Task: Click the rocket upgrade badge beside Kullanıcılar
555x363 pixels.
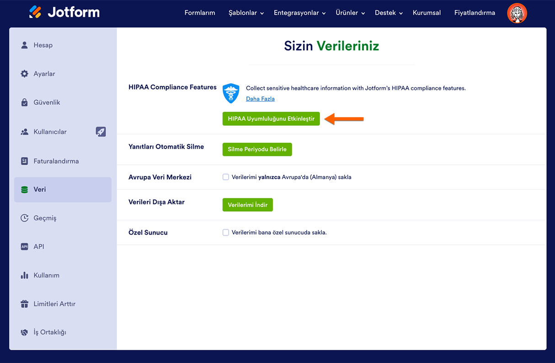Action: pyautogui.click(x=101, y=132)
